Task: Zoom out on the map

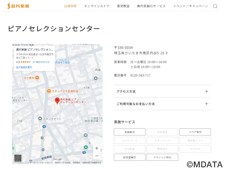Action: point(97,156)
